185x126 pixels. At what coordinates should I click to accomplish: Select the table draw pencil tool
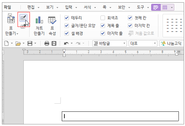click(x=23, y=18)
